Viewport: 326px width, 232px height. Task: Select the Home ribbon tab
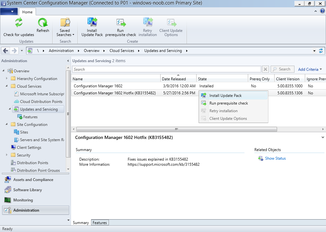pos(27,12)
